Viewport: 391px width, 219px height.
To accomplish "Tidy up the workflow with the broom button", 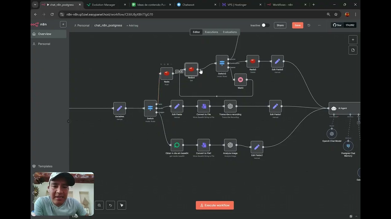I will [122, 205].
